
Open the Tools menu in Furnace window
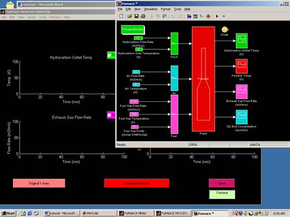click(177, 9)
